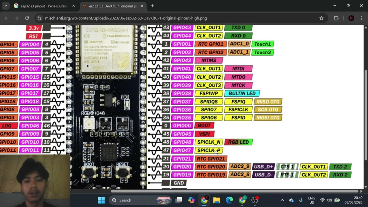This screenshot has width=368, height=207.
Task: Click the 'BULTIN LED' label
Action: pos(242,93)
